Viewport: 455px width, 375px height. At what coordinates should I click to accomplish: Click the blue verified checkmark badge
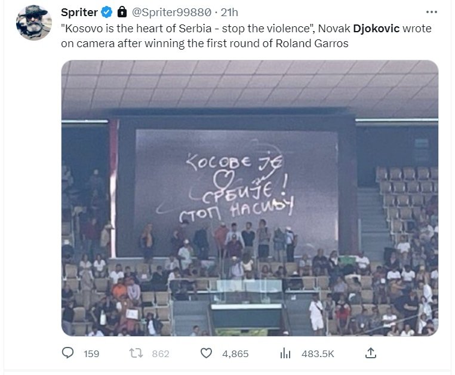point(107,12)
